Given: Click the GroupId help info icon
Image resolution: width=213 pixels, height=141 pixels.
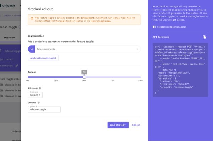Looking at the screenshot, I should click(39, 103).
